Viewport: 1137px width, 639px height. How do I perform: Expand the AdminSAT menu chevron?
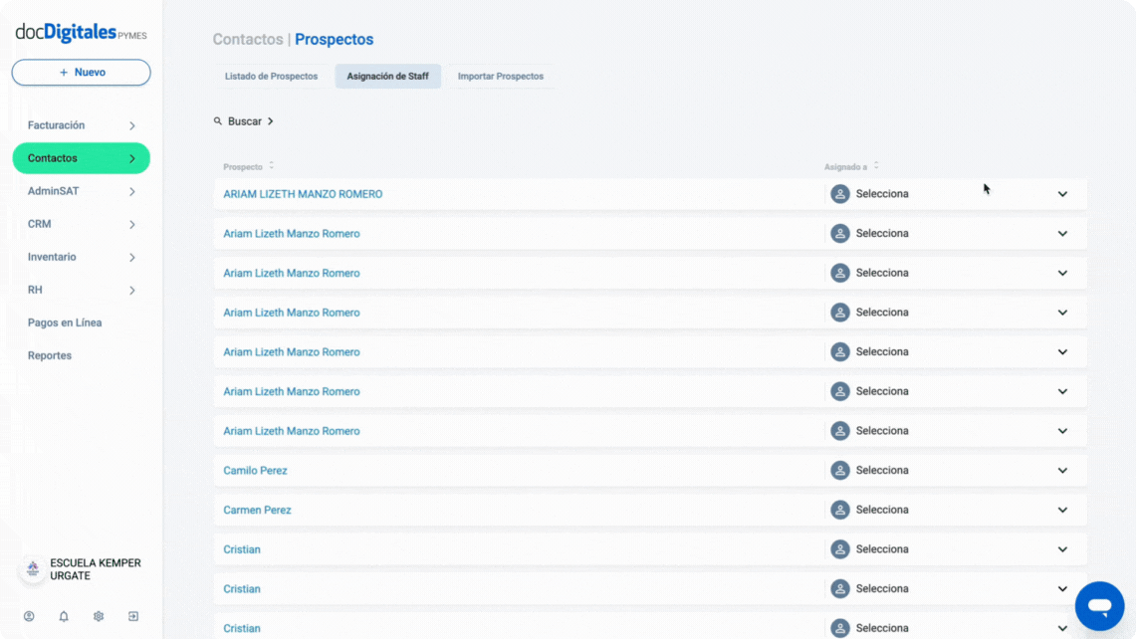click(x=132, y=191)
